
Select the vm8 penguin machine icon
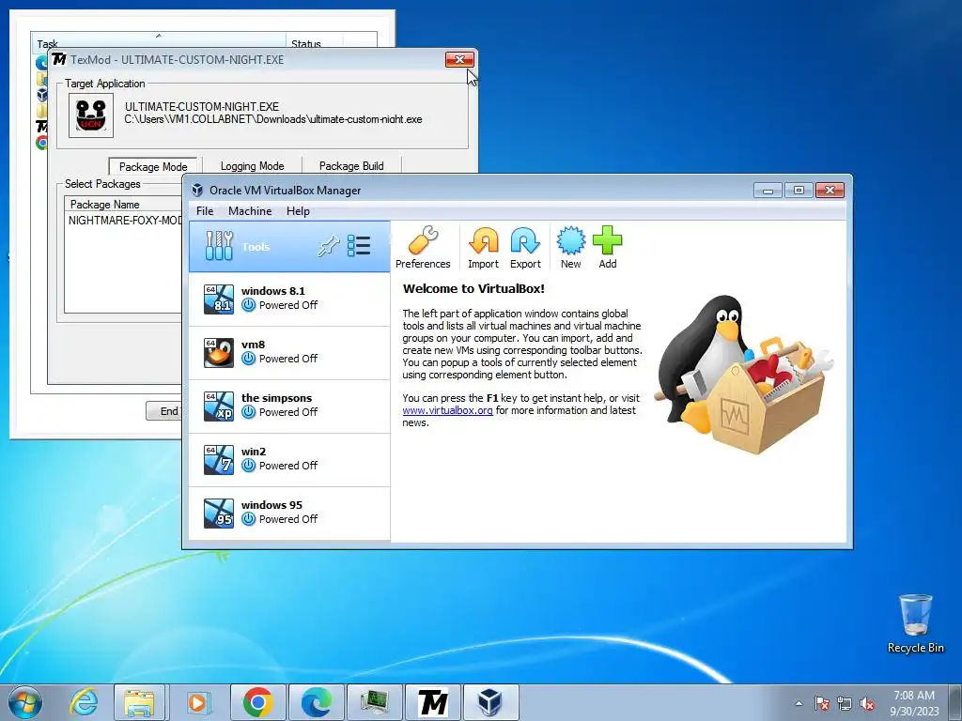pyautogui.click(x=219, y=352)
